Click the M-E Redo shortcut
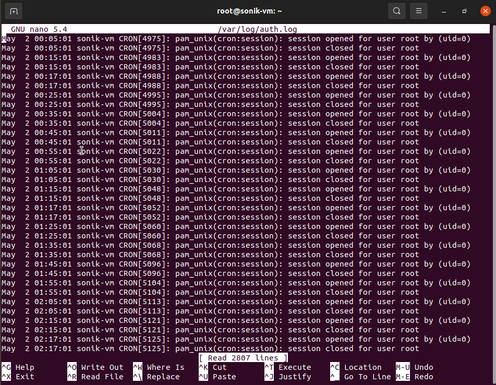This screenshot has width=496, height=385. [x=415, y=377]
